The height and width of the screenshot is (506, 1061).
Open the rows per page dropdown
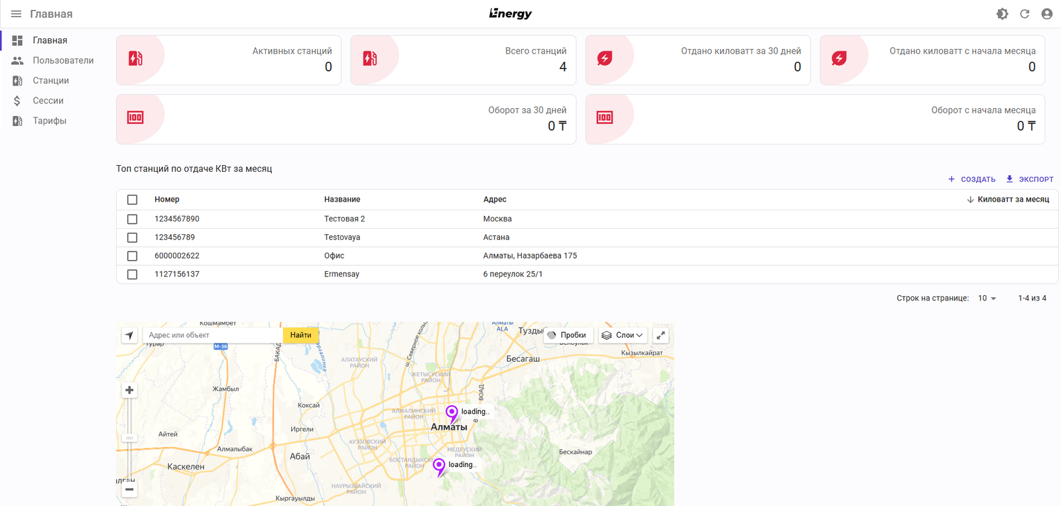point(987,298)
